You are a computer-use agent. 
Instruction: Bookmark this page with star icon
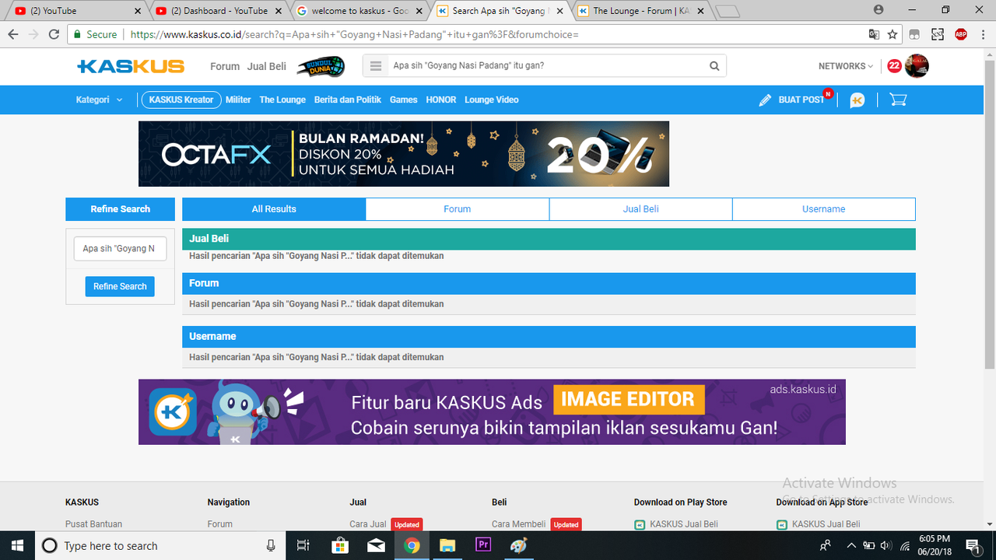tap(893, 34)
